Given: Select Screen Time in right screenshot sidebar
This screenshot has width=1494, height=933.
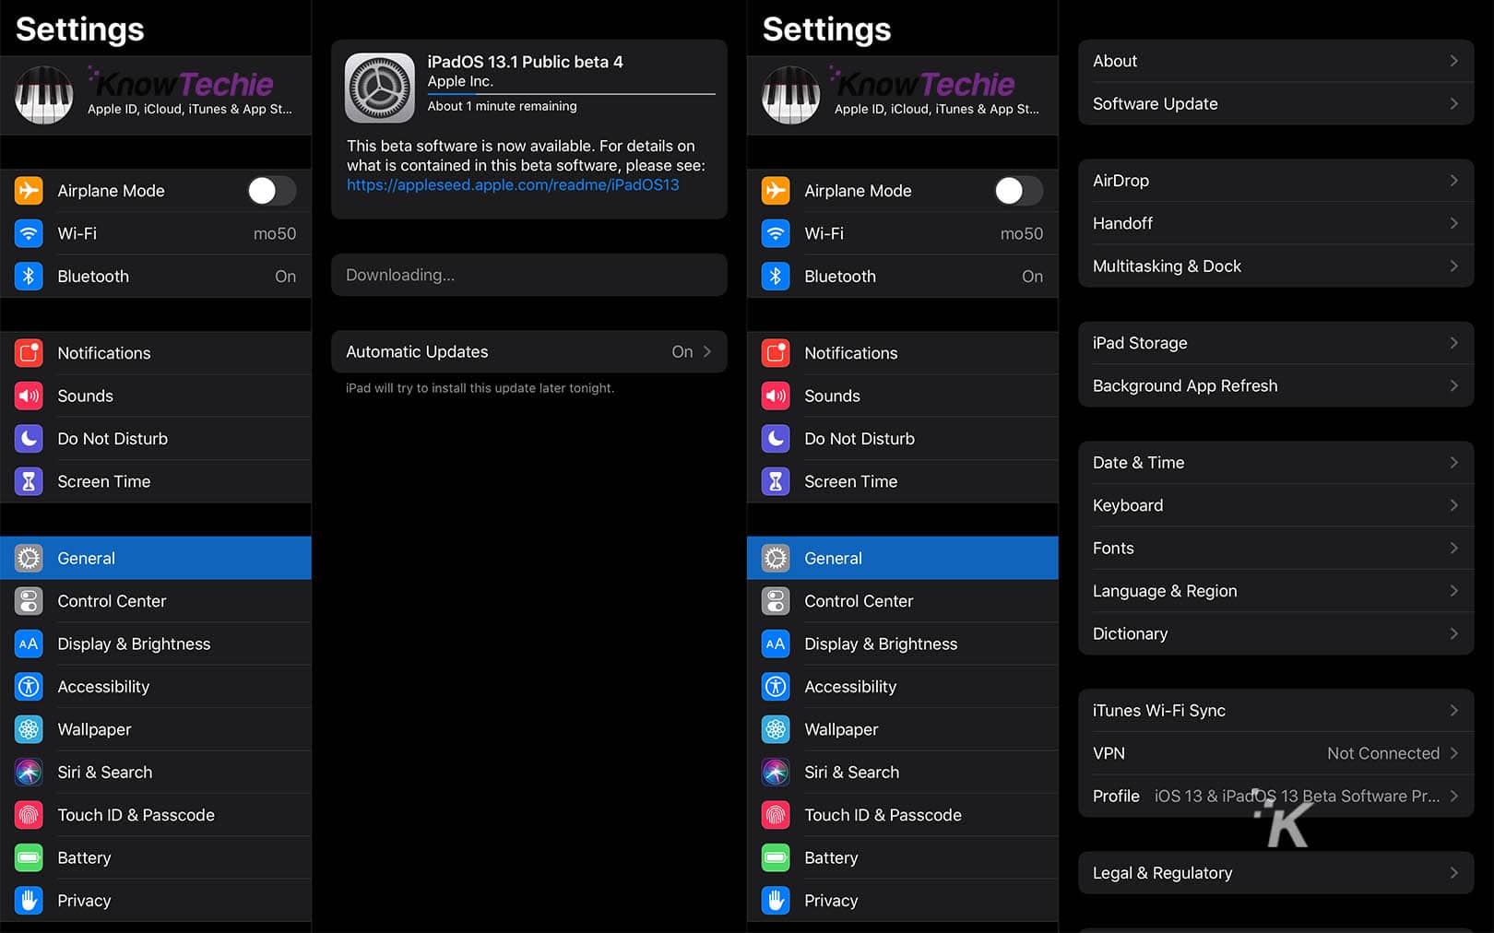Looking at the screenshot, I should [x=902, y=481].
